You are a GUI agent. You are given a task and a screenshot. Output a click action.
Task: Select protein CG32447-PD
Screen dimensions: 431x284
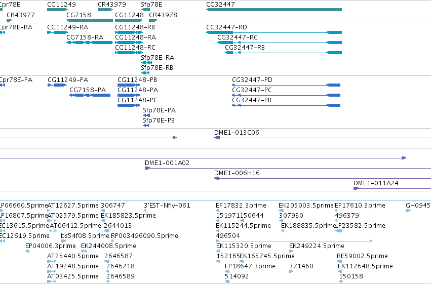[286, 85]
